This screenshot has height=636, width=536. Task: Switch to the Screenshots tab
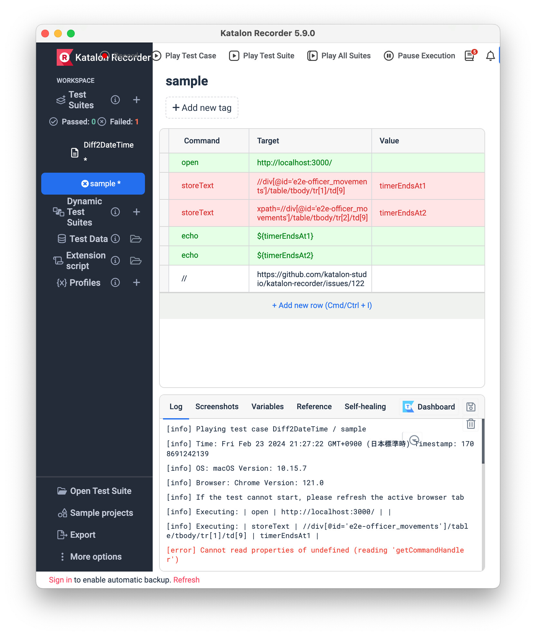pyautogui.click(x=217, y=407)
